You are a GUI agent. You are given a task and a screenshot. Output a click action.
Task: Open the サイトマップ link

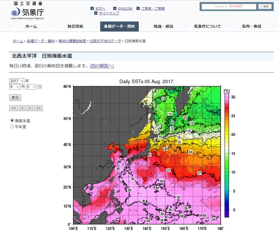pos(109,13)
